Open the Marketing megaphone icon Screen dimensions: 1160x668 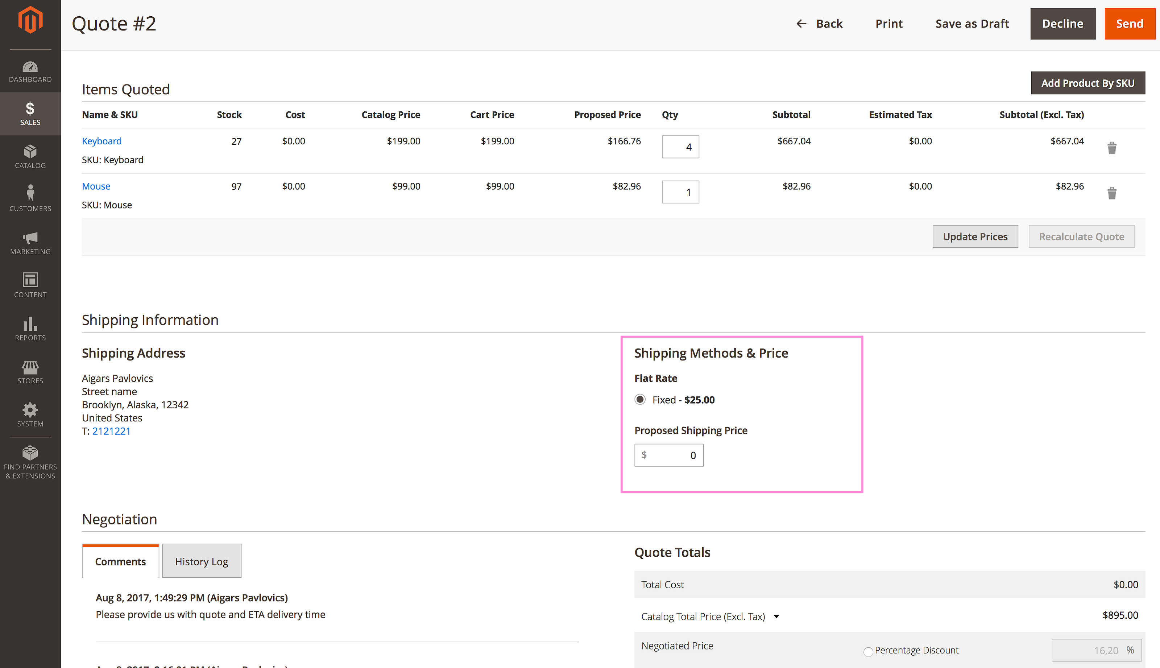point(30,243)
